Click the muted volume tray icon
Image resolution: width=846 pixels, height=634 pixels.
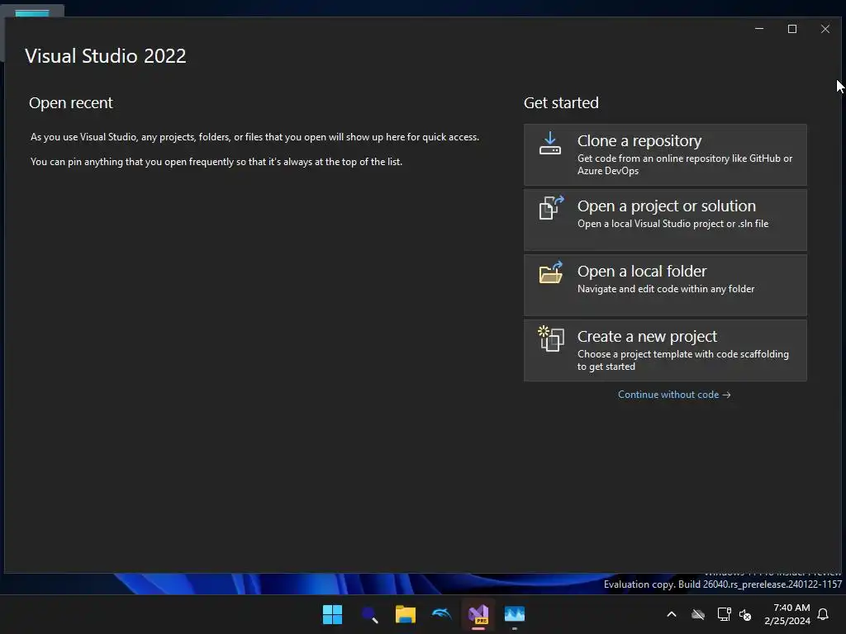point(745,614)
